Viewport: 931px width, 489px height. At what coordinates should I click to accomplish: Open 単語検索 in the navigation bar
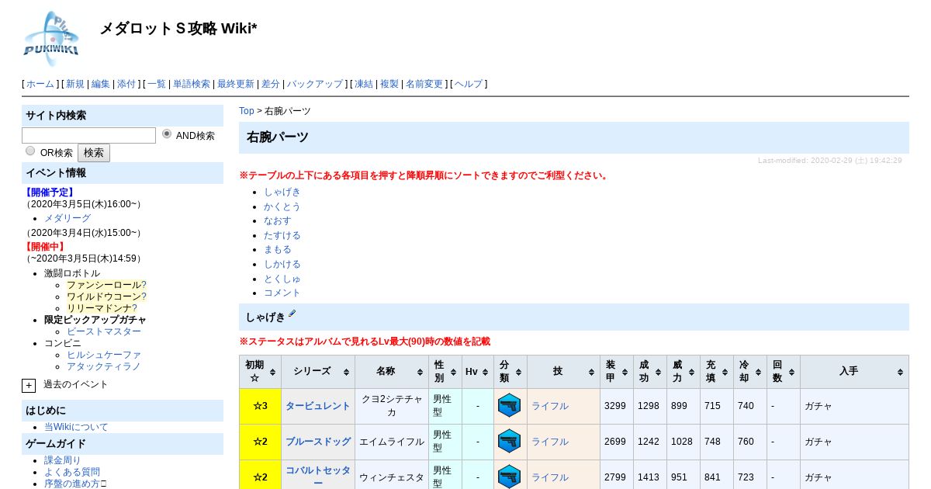coord(192,84)
